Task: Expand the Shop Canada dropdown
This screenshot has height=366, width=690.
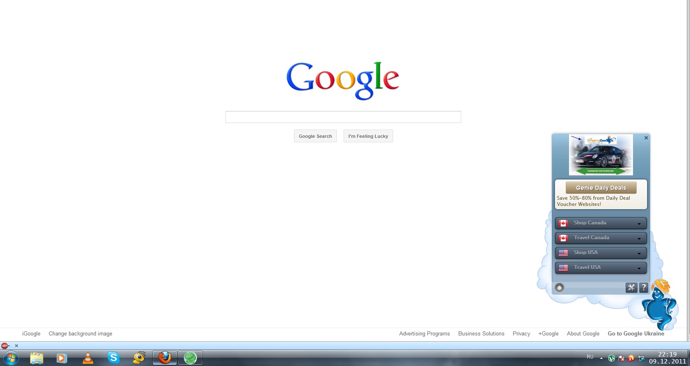Action: 601,223
